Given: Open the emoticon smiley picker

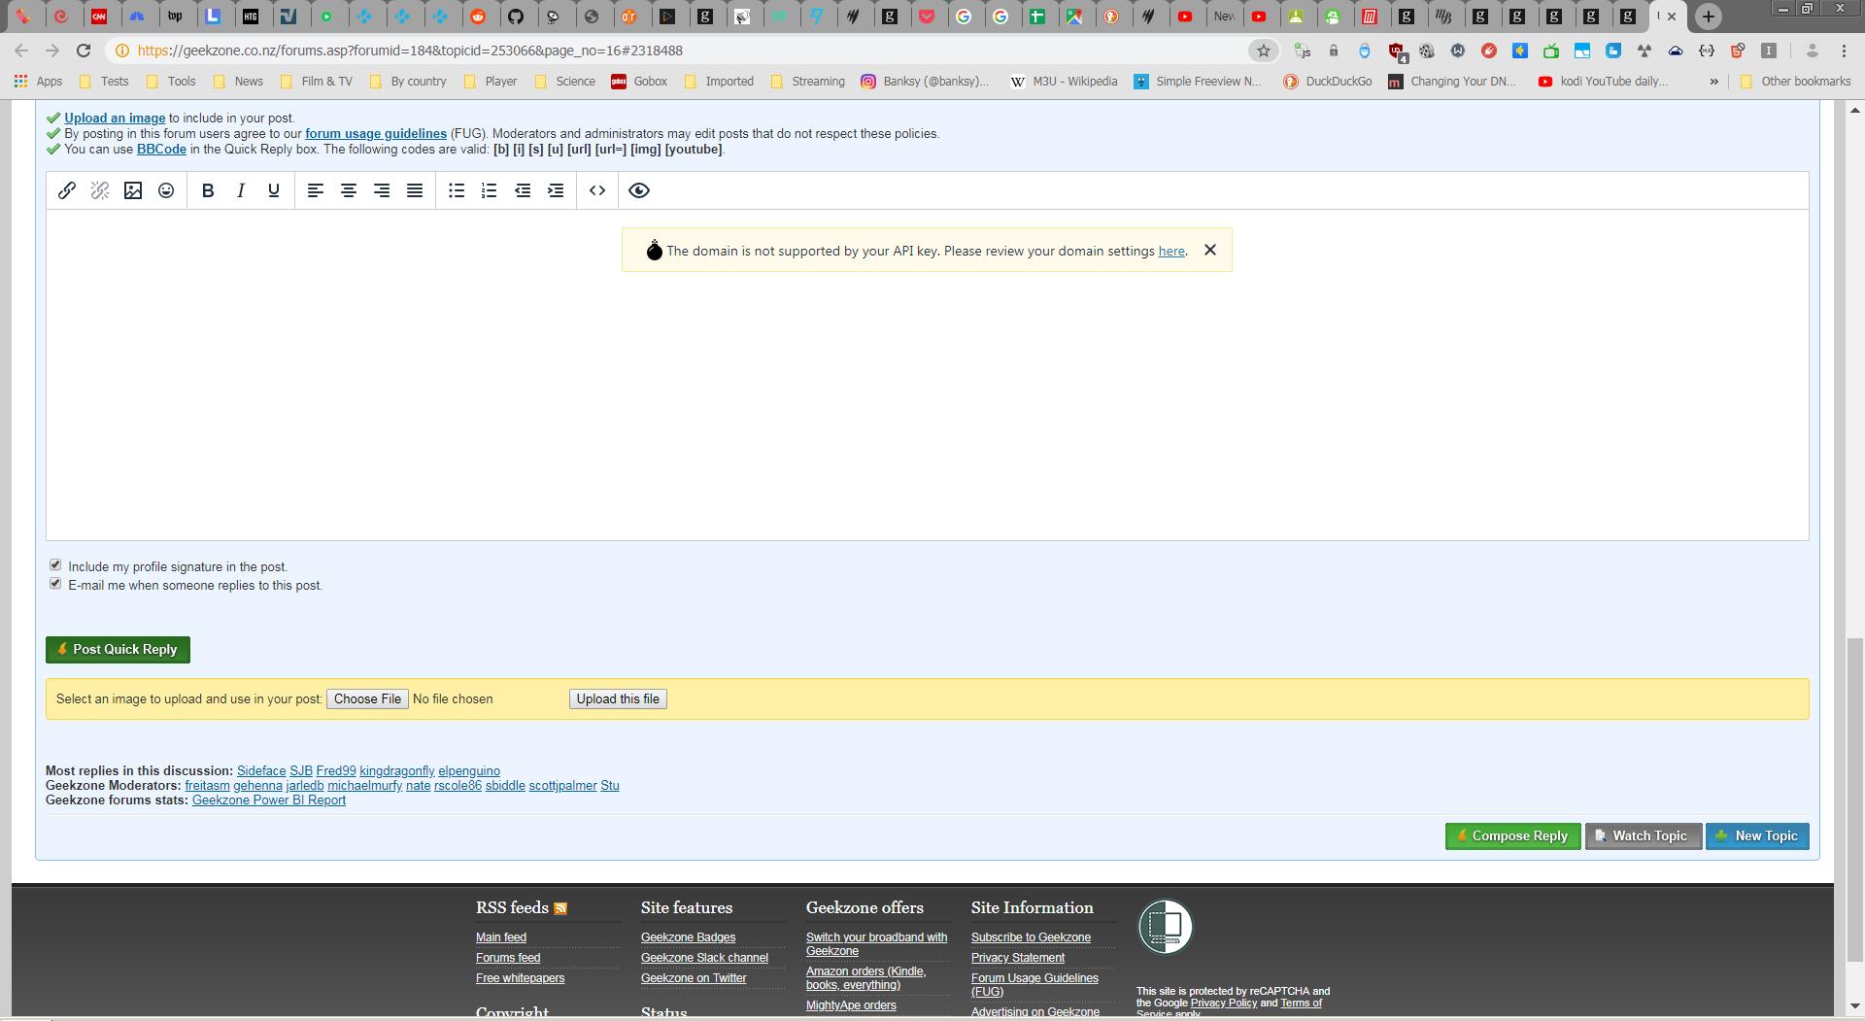Looking at the screenshot, I should pos(166,190).
